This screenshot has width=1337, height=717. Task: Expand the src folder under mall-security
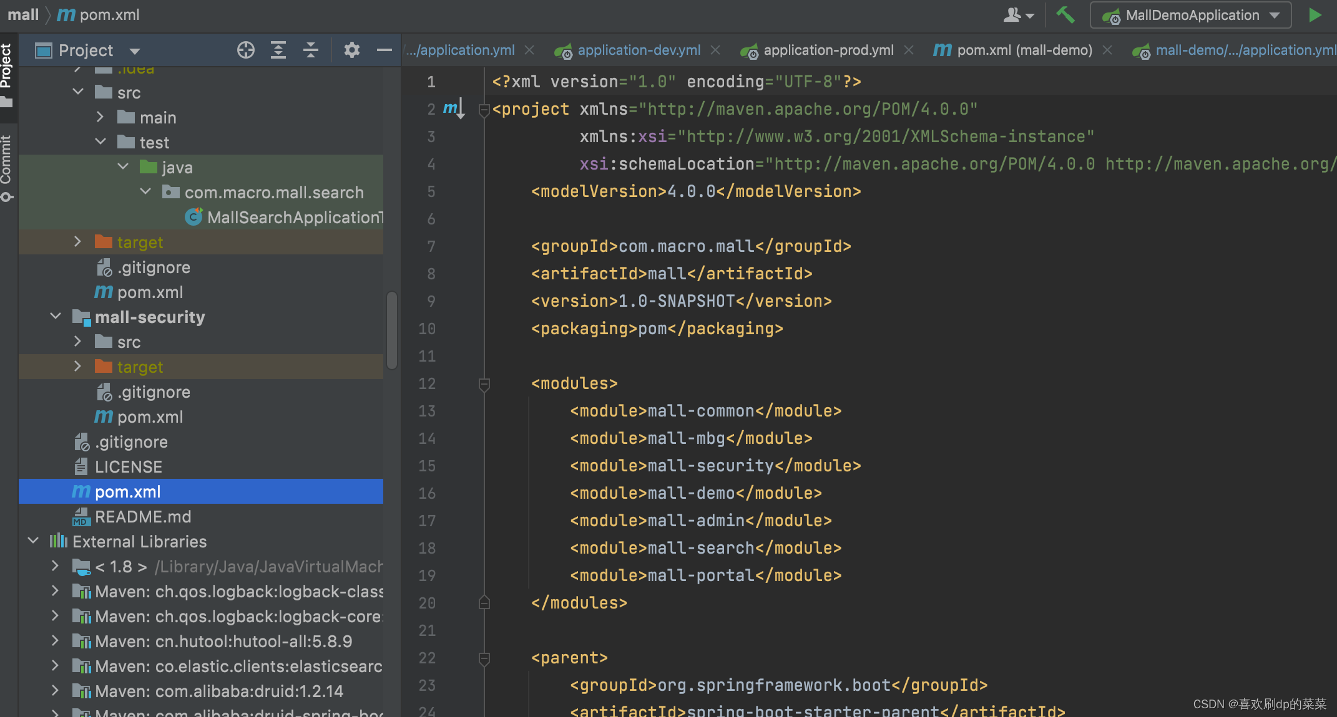pyautogui.click(x=77, y=342)
